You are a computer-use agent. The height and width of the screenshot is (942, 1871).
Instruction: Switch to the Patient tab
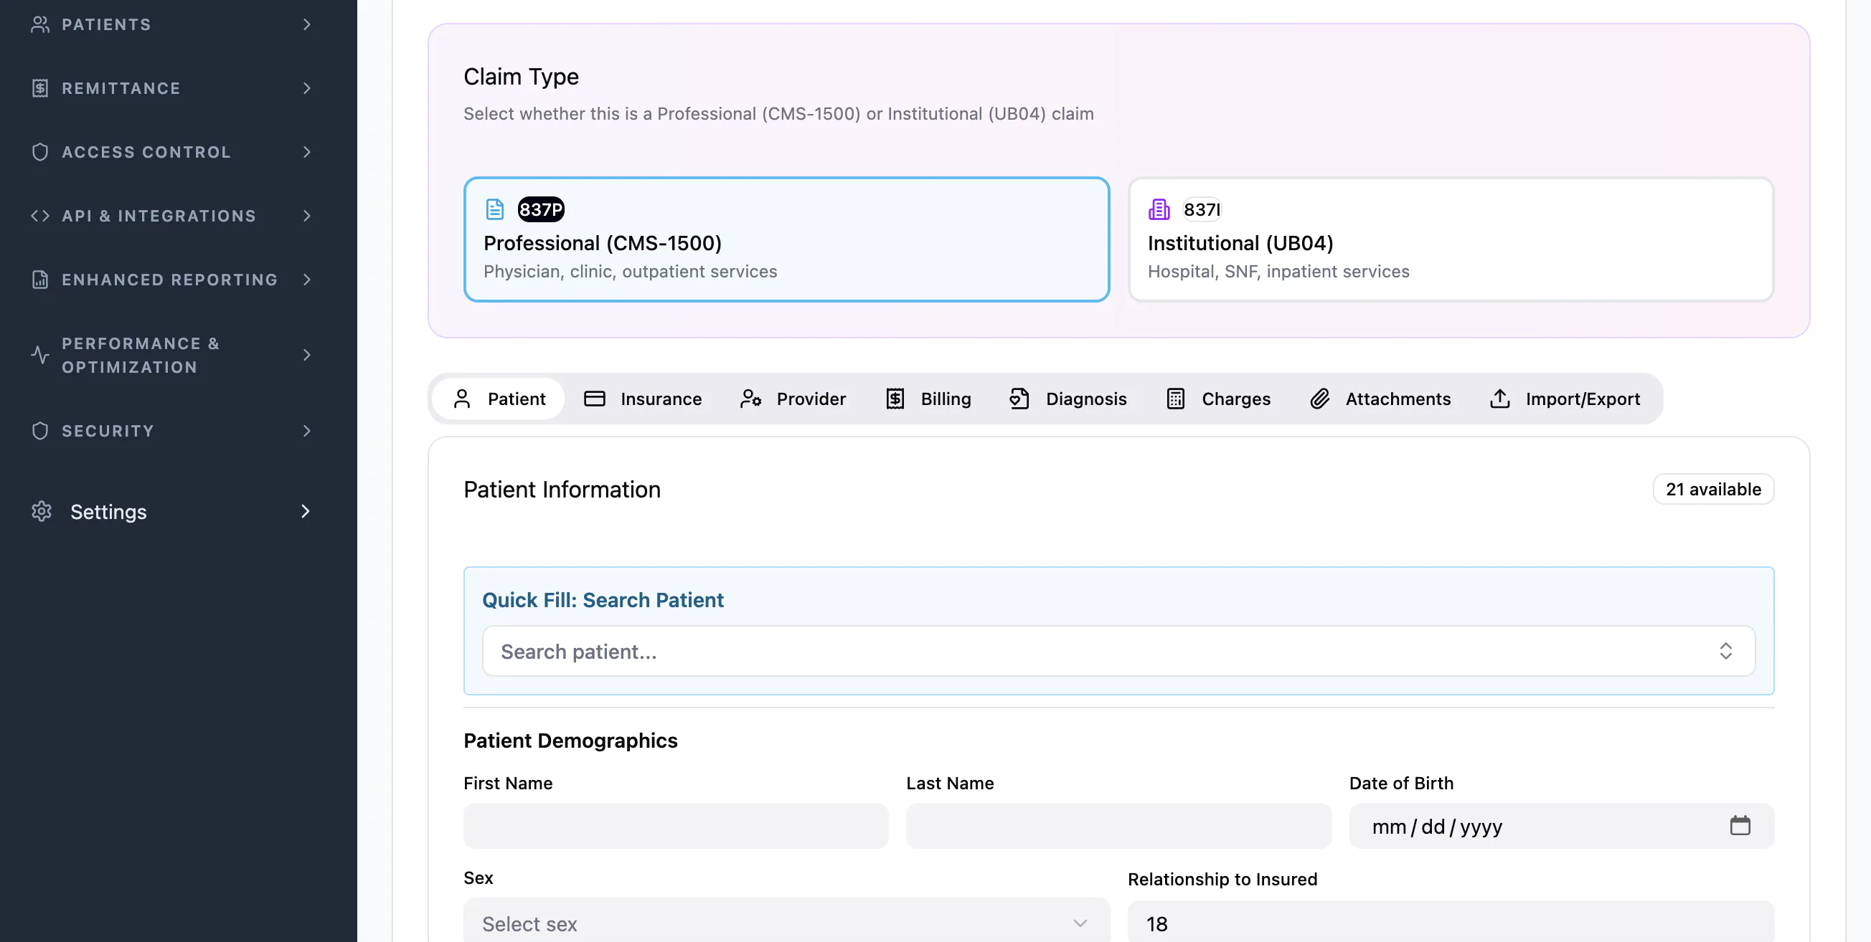[x=499, y=399]
